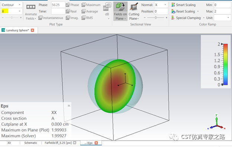Viewport: 232px width, 147px height.
Task: Click the Reset Scaling icon
Action: pos(173,12)
